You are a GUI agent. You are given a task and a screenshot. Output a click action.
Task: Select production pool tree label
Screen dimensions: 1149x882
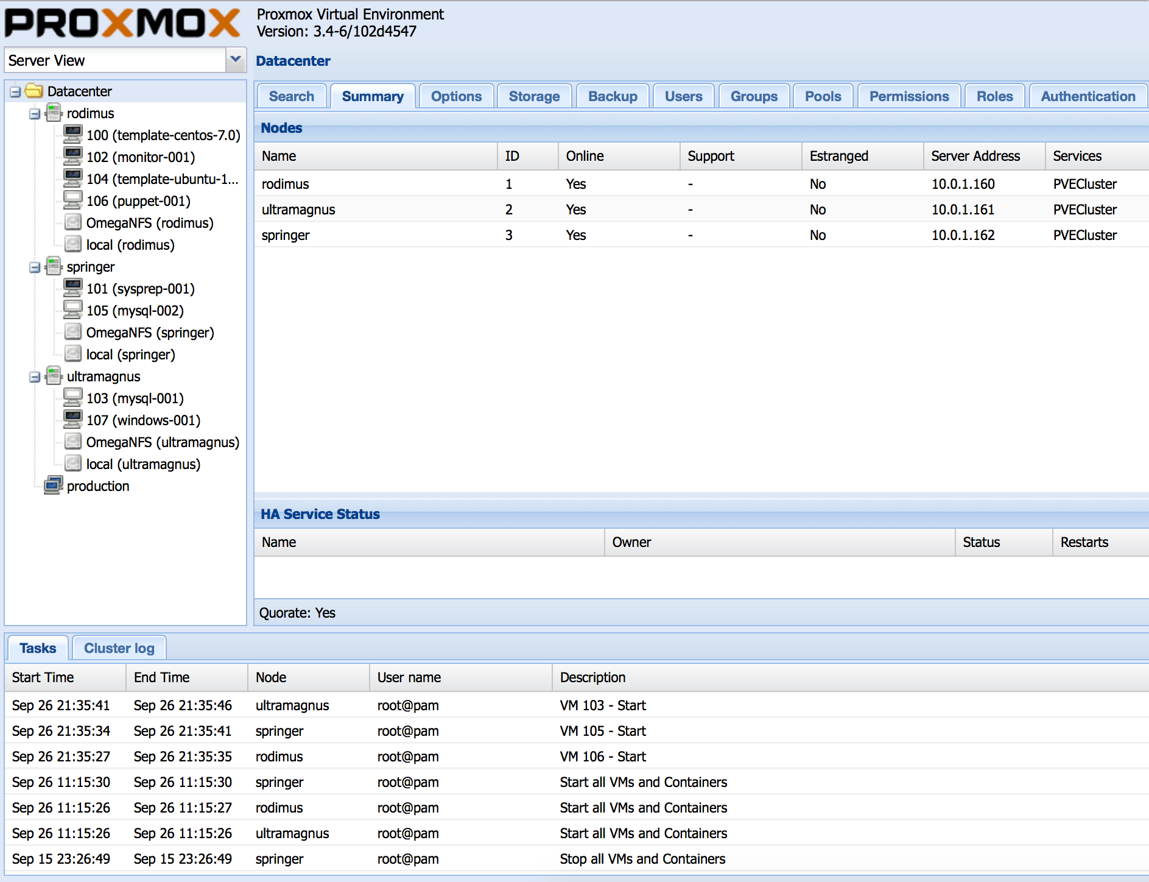[98, 486]
